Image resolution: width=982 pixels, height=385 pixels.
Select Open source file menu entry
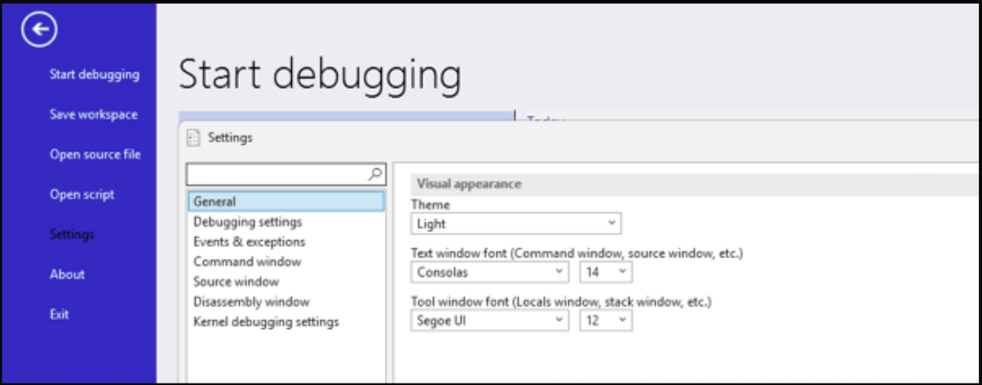point(95,154)
